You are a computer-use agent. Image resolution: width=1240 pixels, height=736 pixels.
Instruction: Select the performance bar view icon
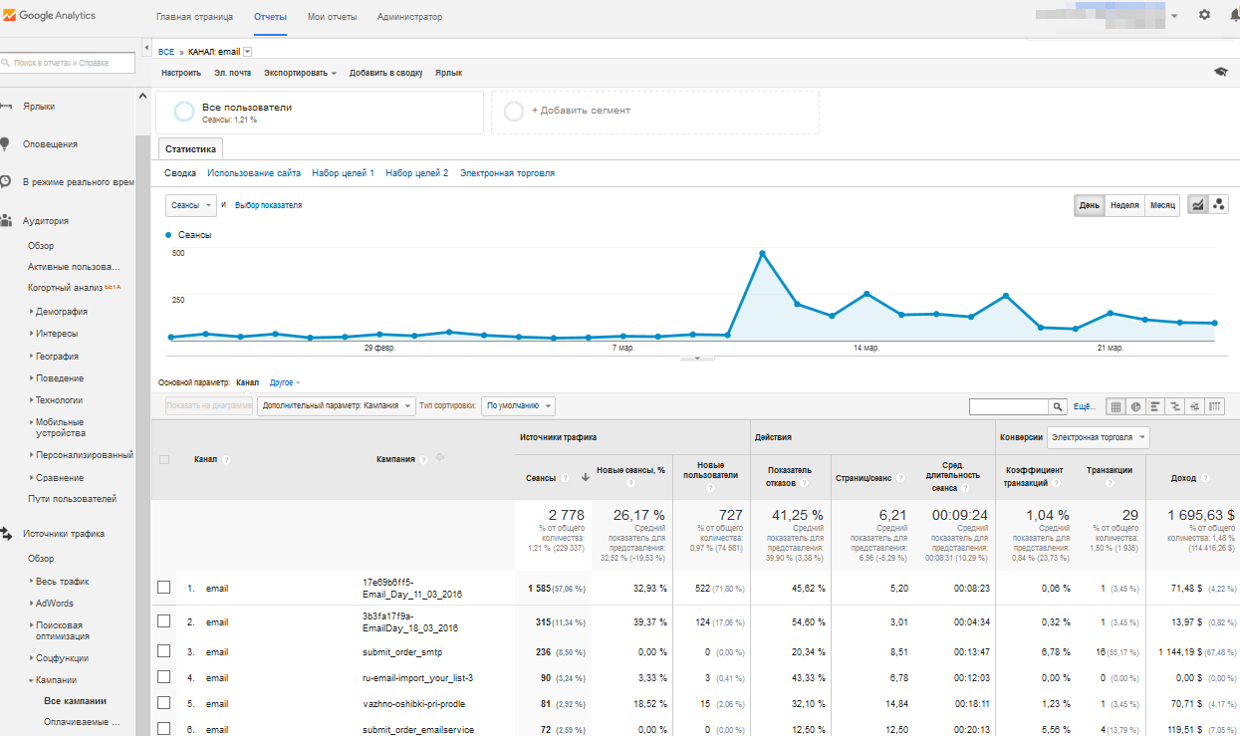[1155, 406]
